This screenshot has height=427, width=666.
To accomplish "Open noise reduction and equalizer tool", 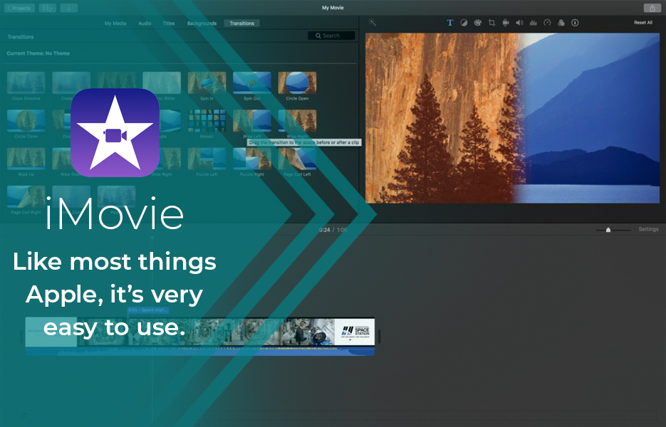I will 534,23.
